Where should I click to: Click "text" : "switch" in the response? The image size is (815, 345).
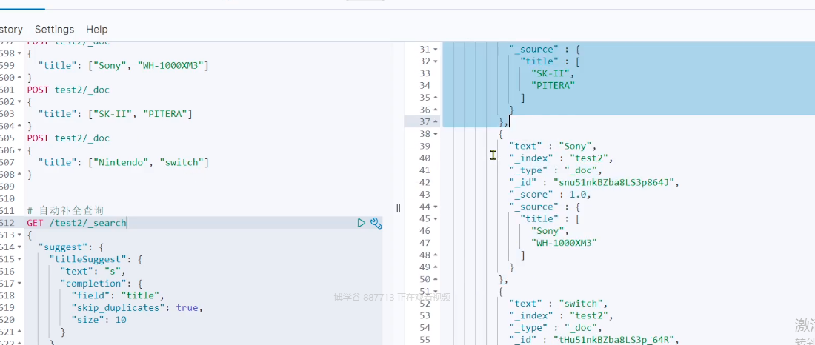click(559, 304)
